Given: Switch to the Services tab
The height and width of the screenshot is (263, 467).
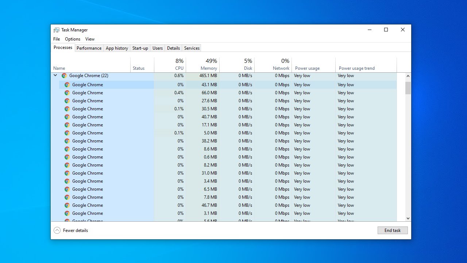Looking at the screenshot, I should coord(192,48).
